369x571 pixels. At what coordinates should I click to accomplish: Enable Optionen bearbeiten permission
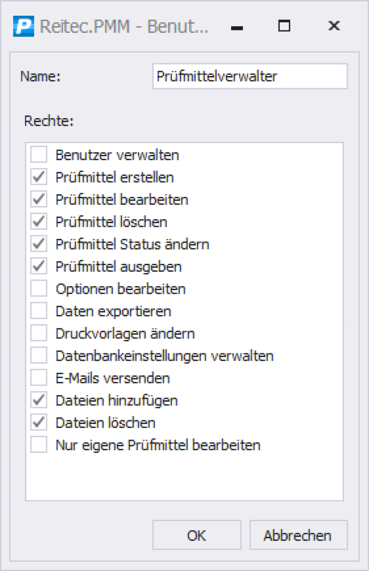tap(39, 289)
